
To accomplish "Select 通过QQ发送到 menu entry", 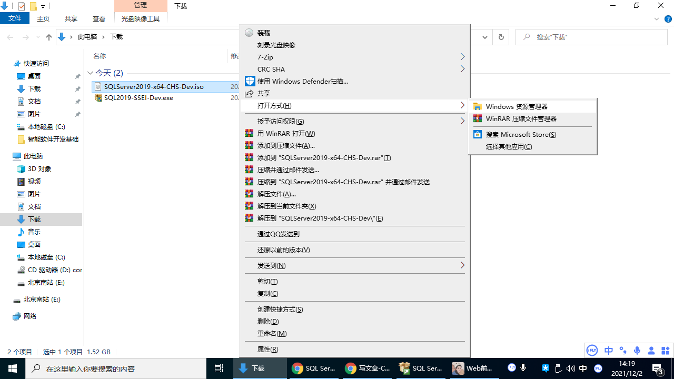I will click(x=355, y=234).
